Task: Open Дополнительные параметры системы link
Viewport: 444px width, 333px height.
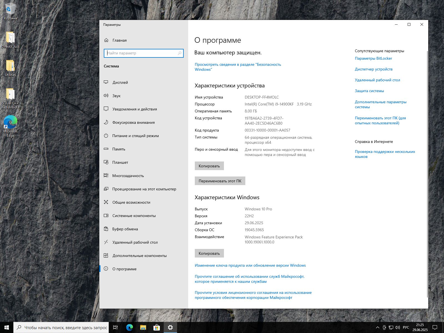Action: pyautogui.click(x=380, y=104)
